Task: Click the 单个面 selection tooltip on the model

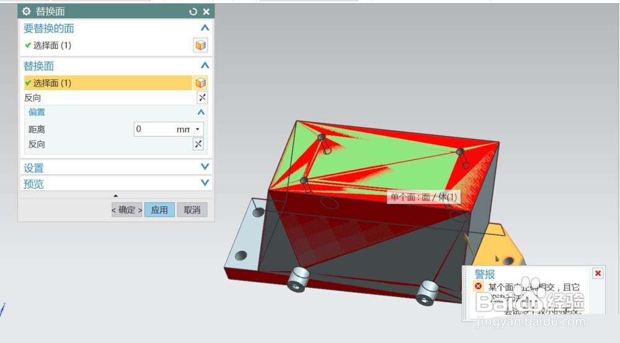Action: click(x=423, y=197)
